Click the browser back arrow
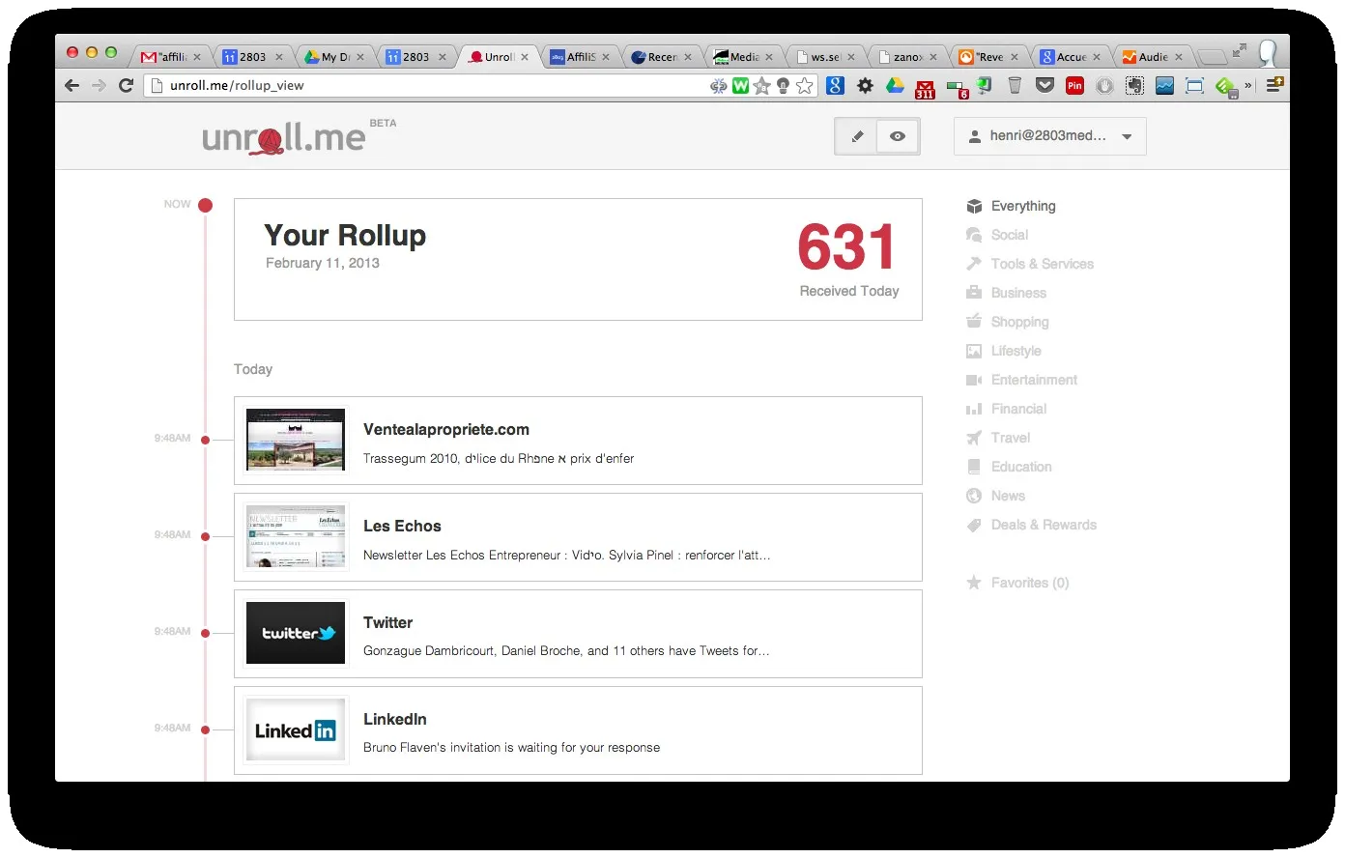Image resolution: width=1345 pixels, height=858 pixels. pos(72,86)
